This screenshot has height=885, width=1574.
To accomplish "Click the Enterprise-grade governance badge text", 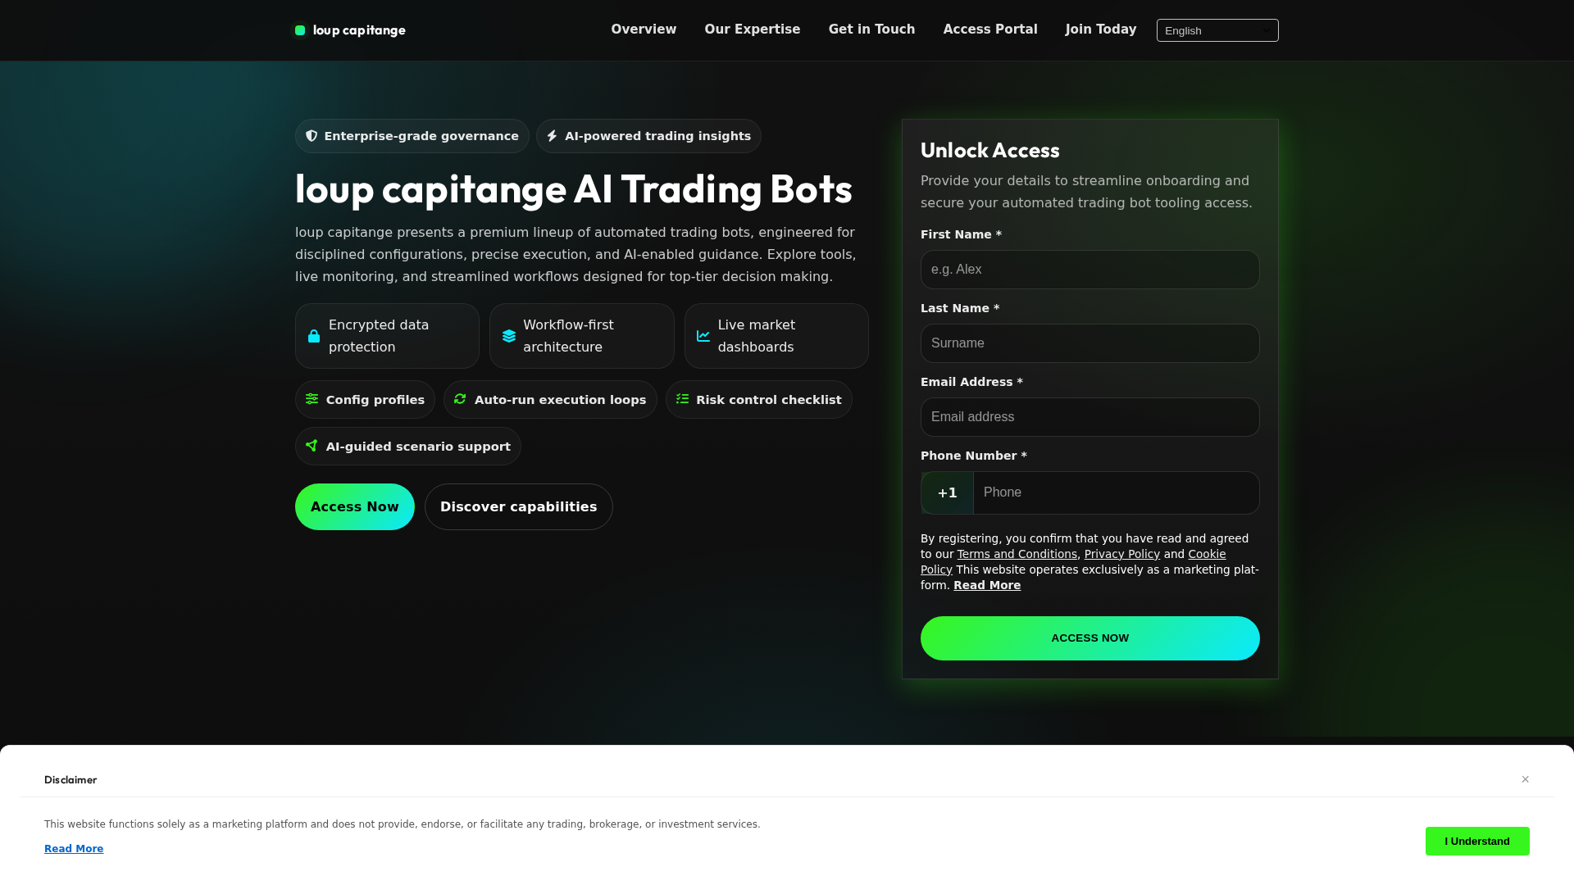I will click(421, 136).
